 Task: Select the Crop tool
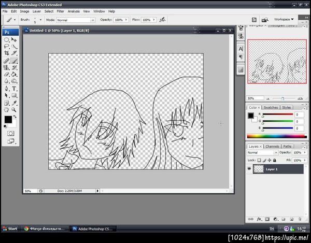[x=7, y=53]
